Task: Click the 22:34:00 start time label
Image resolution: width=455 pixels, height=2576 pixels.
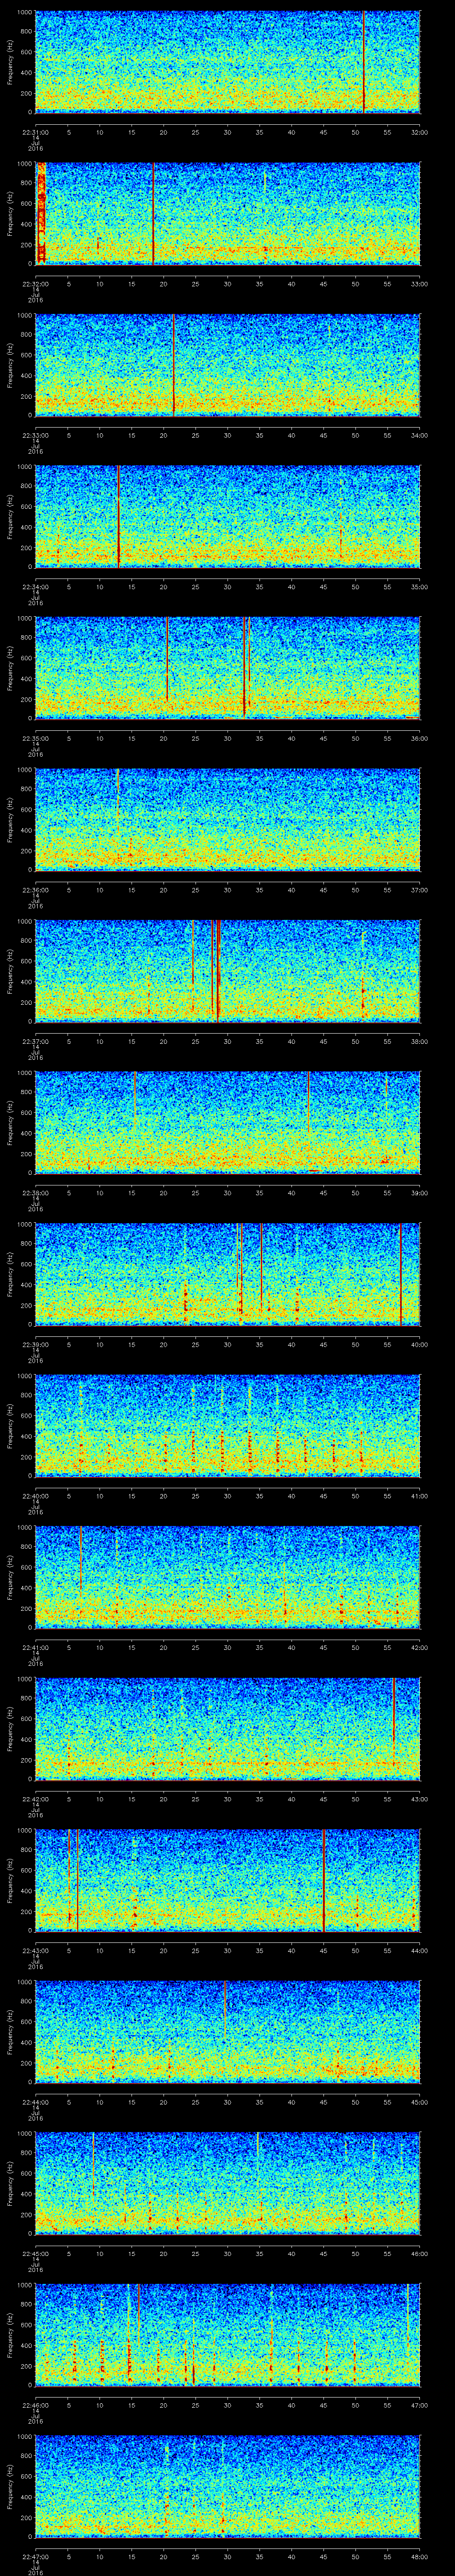Action: tap(36, 586)
